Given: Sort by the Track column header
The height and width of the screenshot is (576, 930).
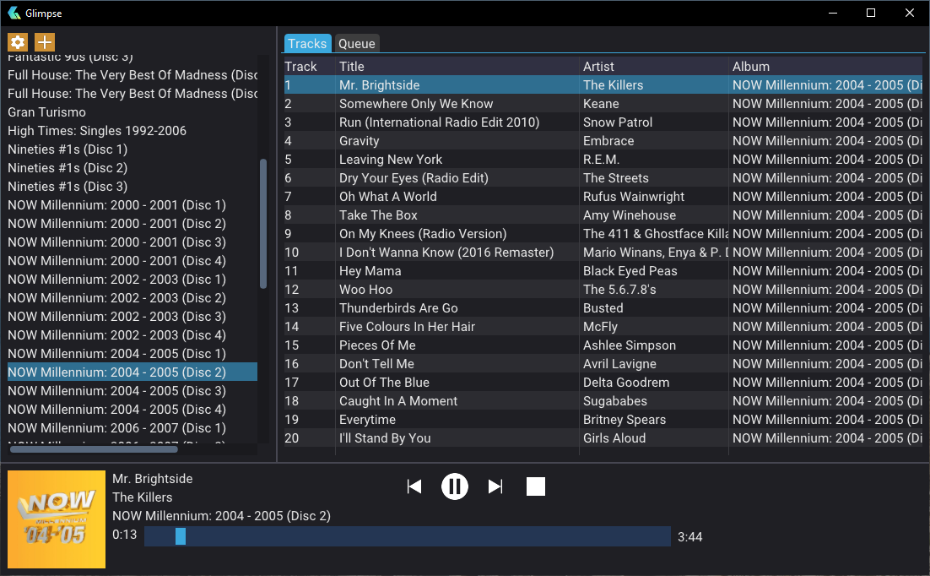Looking at the screenshot, I should (x=309, y=67).
